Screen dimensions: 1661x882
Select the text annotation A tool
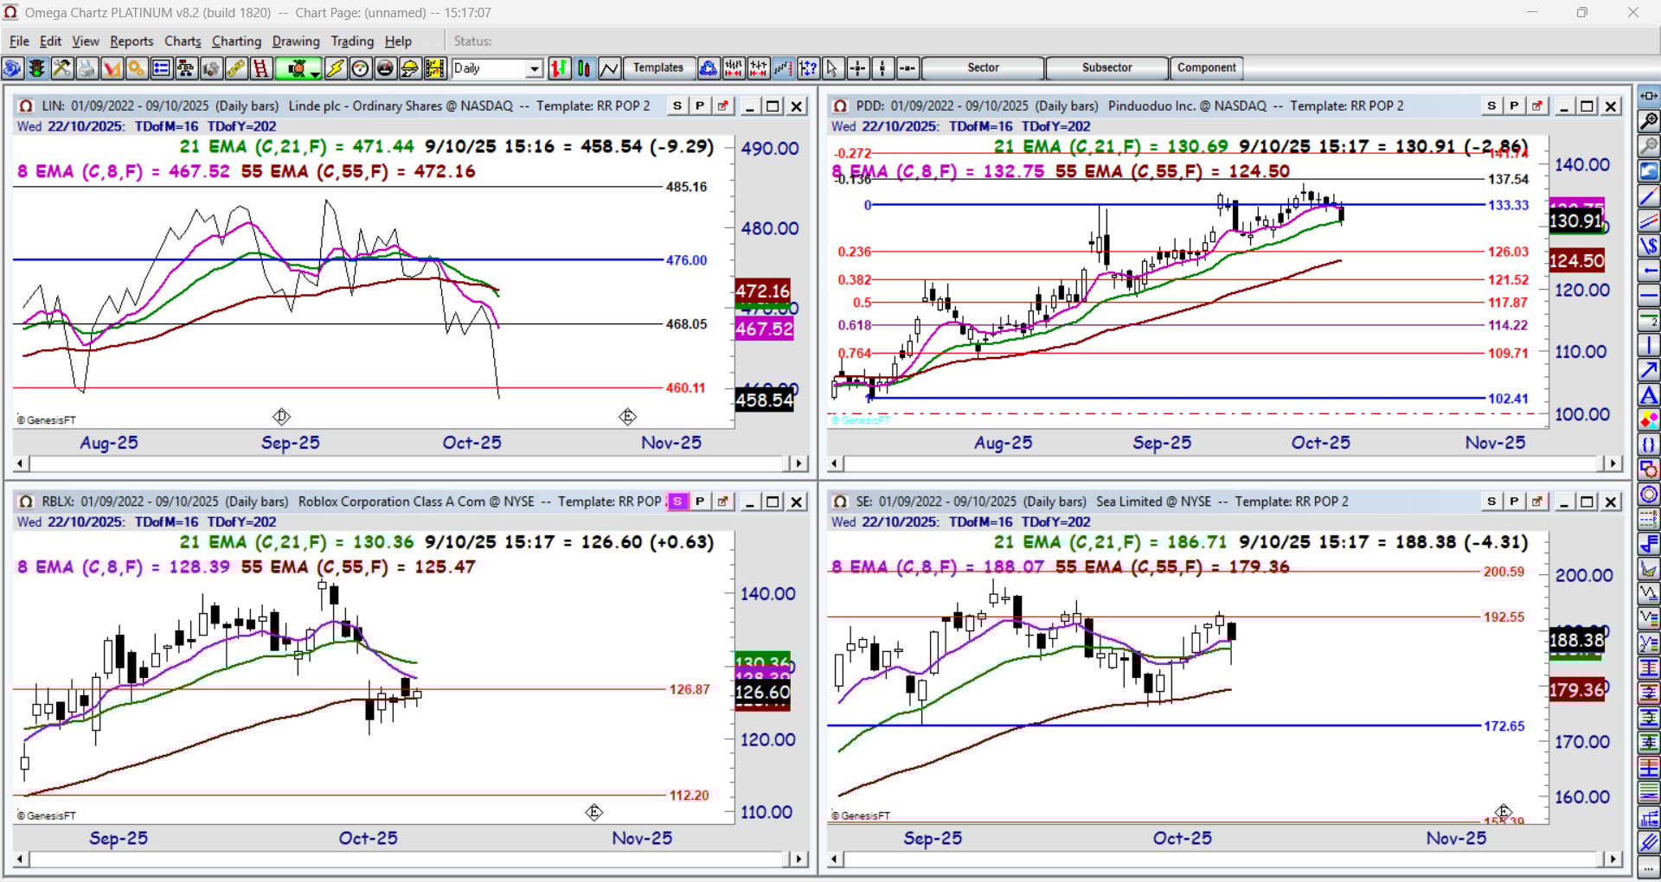click(x=1649, y=396)
